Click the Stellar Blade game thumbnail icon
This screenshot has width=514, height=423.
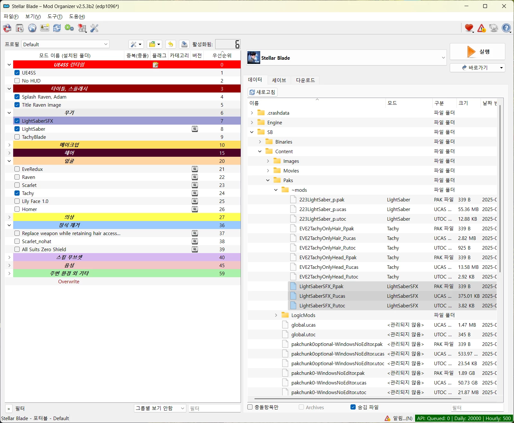tap(254, 58)
